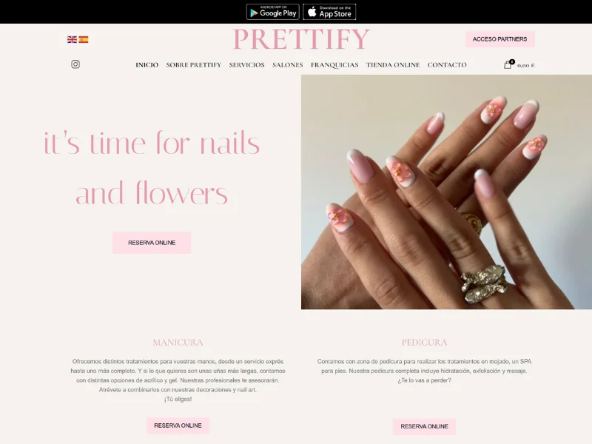Screen dimensions: 592x444
Task: Open the CONTACTO menu item
Action: pyautogui.click(x=447, y=65)
